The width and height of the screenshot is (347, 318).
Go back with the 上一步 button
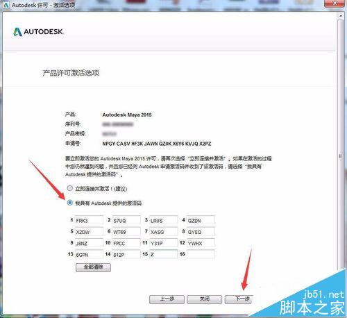pos(167,299)
